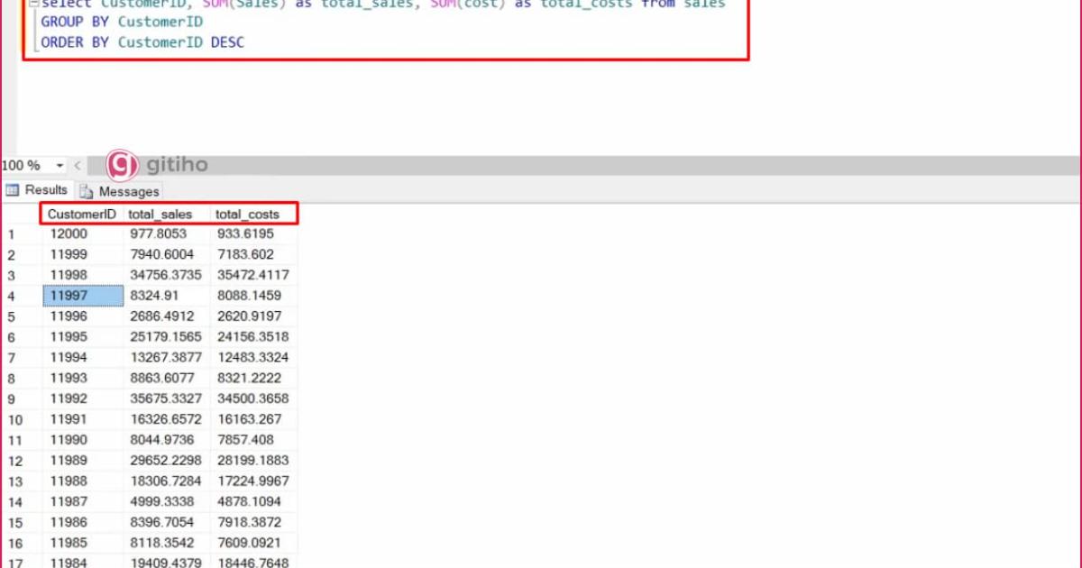Image resolution: width=1082 pixels, height=568 pixels.
Task: Click cell value 7940.6004
Action: tap(167, 254)
